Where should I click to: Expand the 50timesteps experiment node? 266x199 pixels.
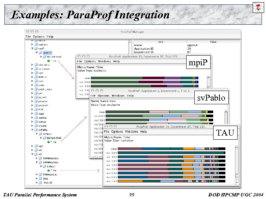(x=37, y=174)
